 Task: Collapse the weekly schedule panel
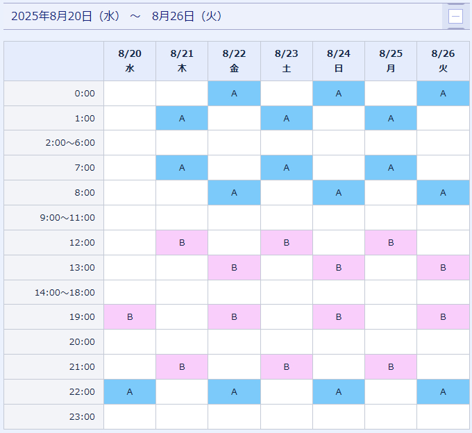tap(455, 16)
